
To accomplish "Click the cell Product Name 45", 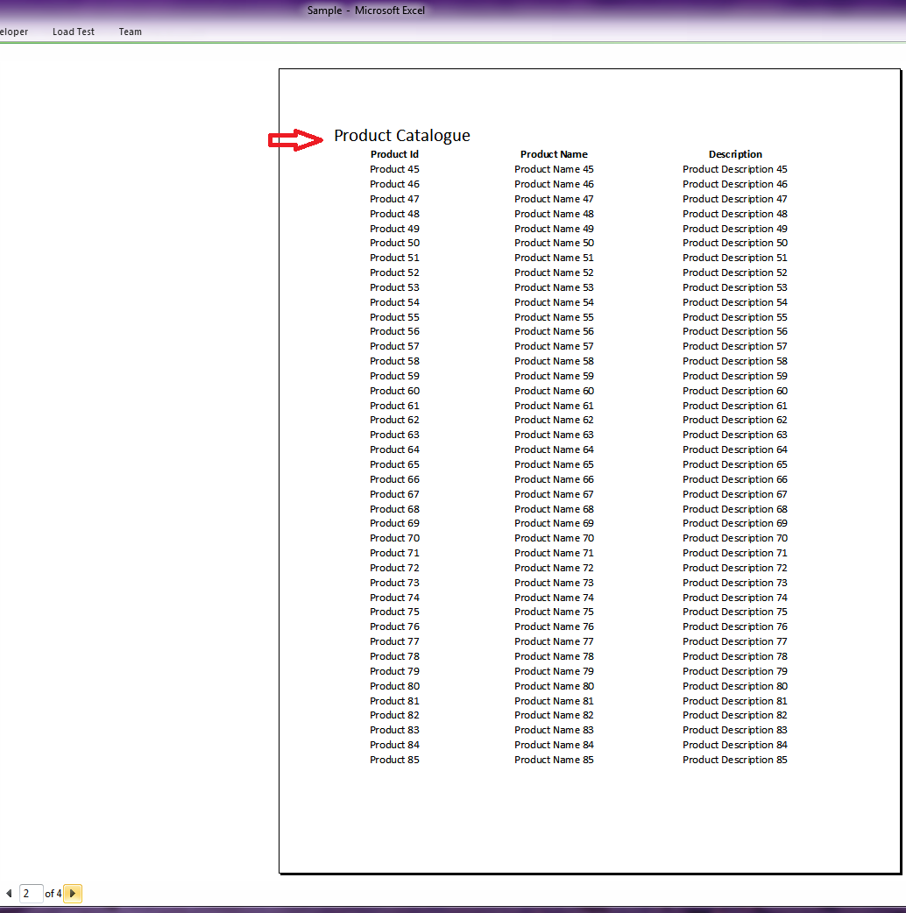I will tap(554, 169).
